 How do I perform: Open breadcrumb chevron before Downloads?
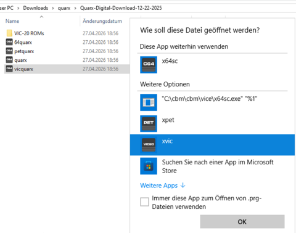(18, 8)
